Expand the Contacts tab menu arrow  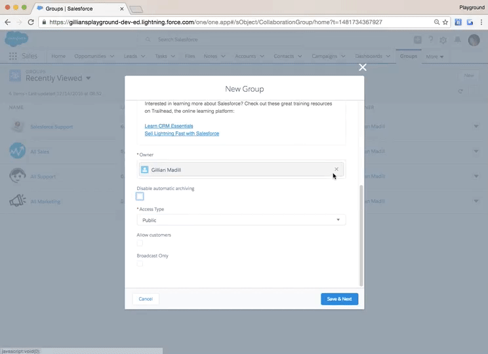coord(300,56)
